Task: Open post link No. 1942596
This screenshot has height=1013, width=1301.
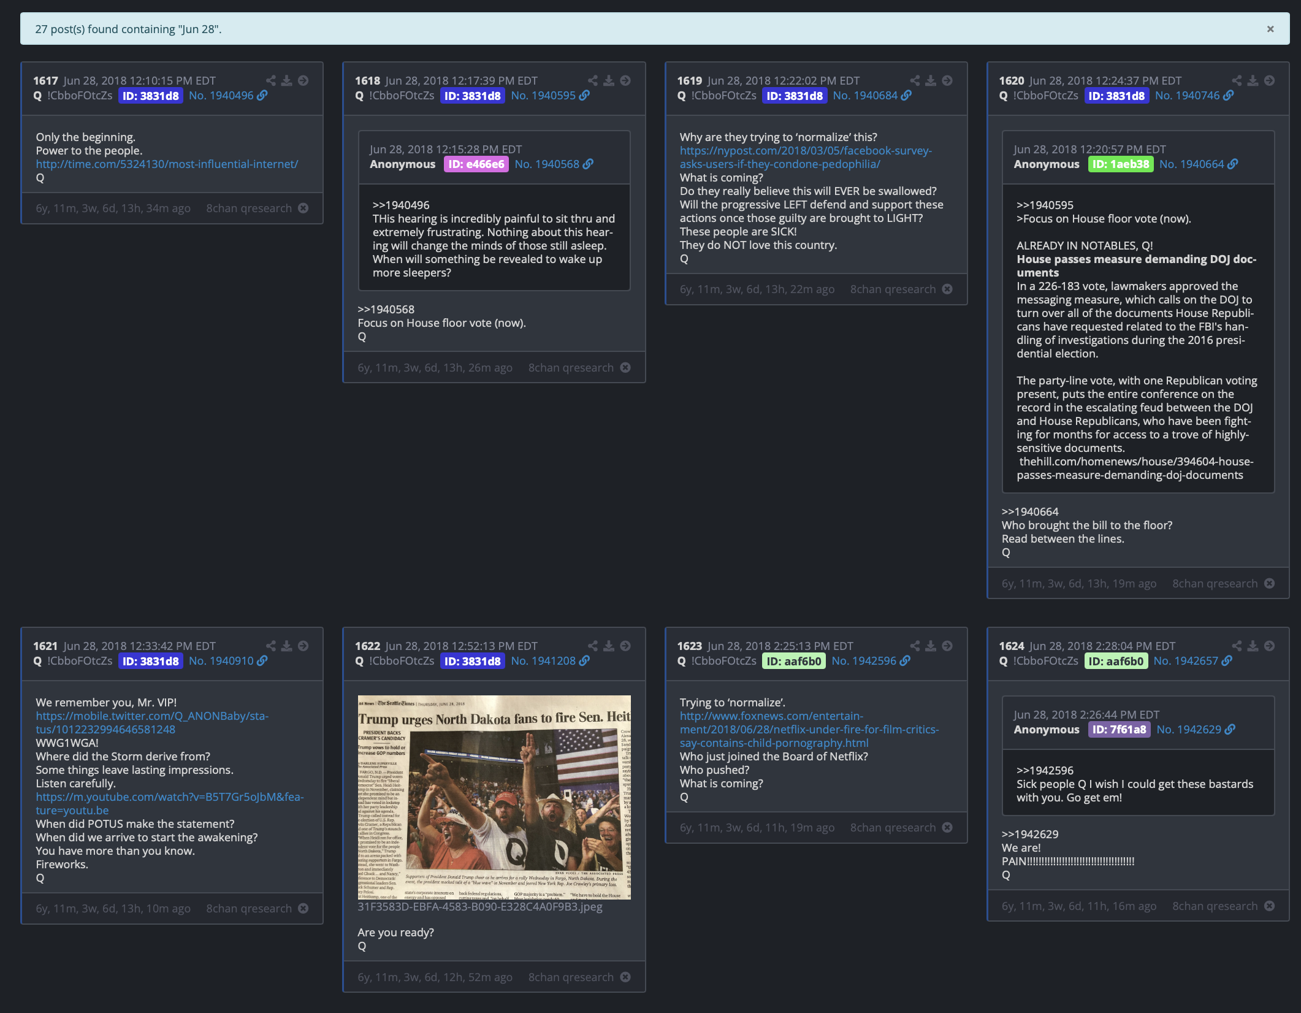Action: (x=871, y=661)
